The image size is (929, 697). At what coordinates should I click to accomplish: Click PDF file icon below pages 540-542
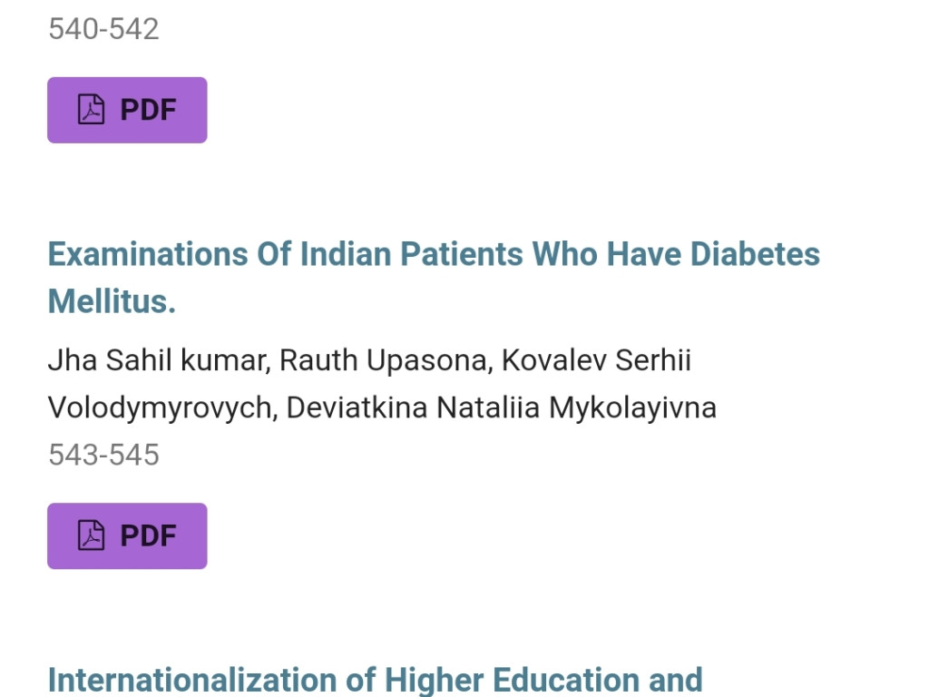point(91,110)
